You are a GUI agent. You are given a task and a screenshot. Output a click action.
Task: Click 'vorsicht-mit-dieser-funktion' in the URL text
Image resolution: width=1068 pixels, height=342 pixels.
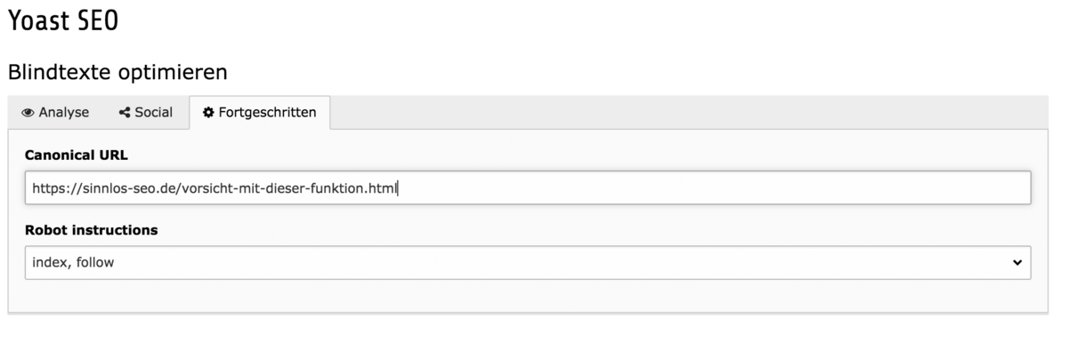(x=272, y=188)
